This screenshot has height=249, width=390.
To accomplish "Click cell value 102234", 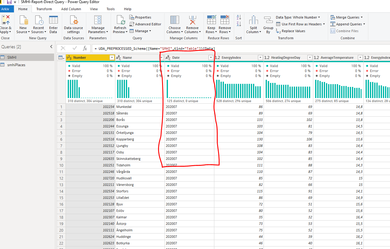I will (90, 107).
